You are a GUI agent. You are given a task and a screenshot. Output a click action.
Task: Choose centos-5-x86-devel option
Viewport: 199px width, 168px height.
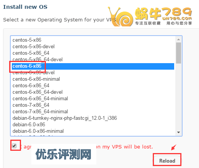[93, 47]
